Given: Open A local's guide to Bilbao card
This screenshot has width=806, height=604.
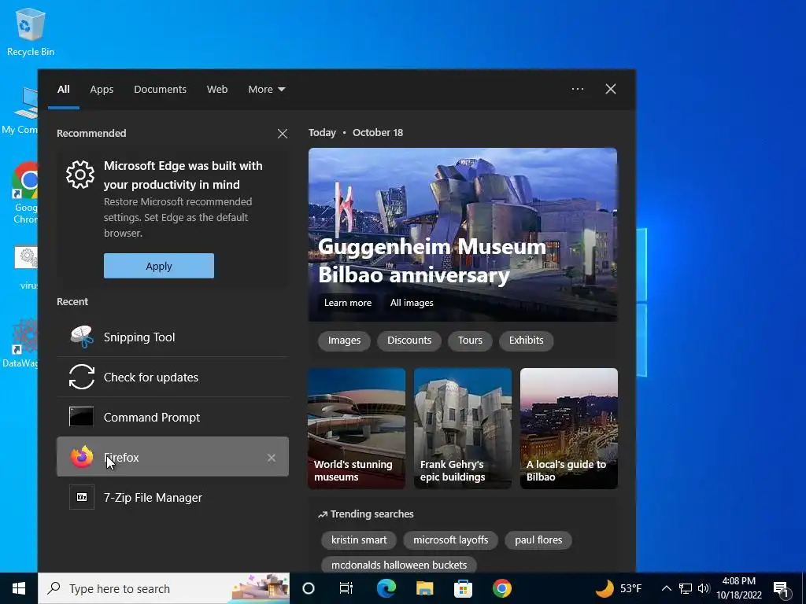Looking at the screenshot, I should (568, 429).
